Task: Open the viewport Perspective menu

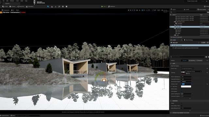Action: coord(5,10)
